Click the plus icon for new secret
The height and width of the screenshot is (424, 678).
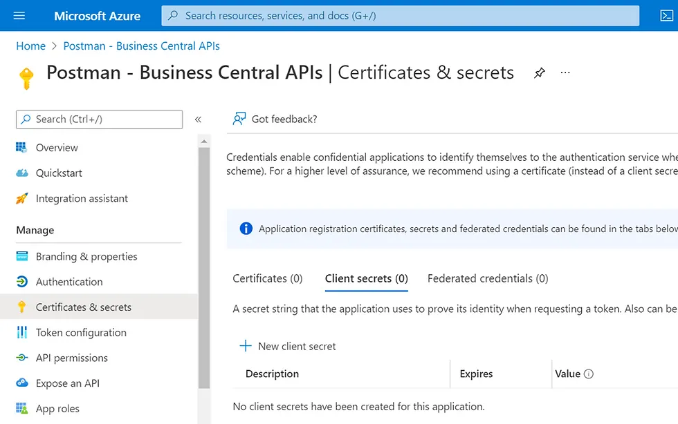pyautogui.click(x=246, y=346)
